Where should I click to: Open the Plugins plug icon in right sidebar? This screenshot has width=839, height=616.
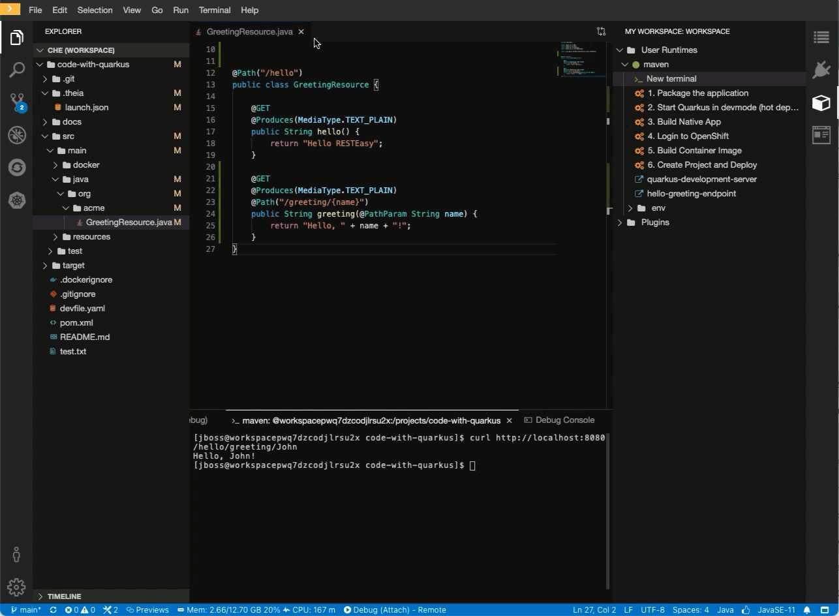821,70
